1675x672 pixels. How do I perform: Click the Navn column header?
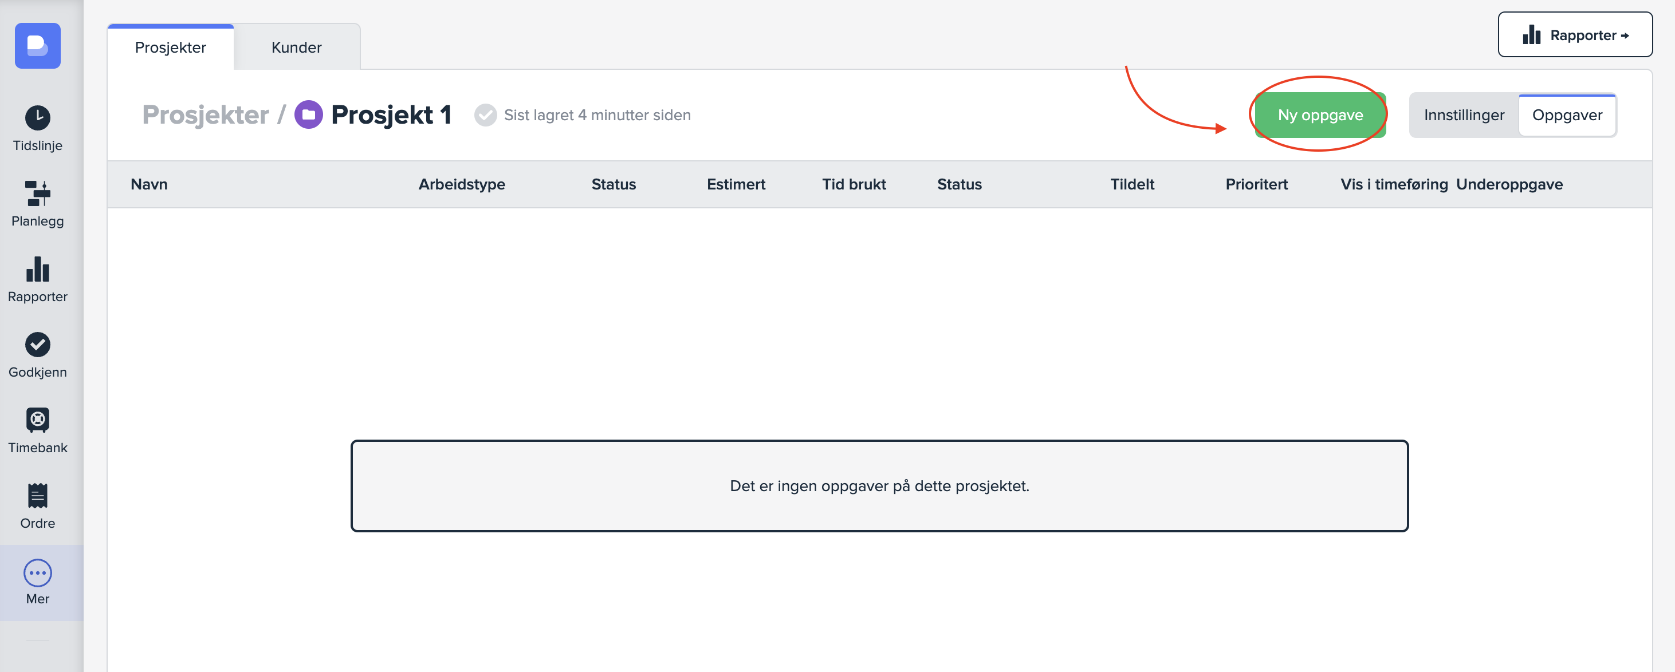[149, 184]
